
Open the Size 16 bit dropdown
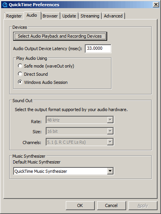click(80, 131)
